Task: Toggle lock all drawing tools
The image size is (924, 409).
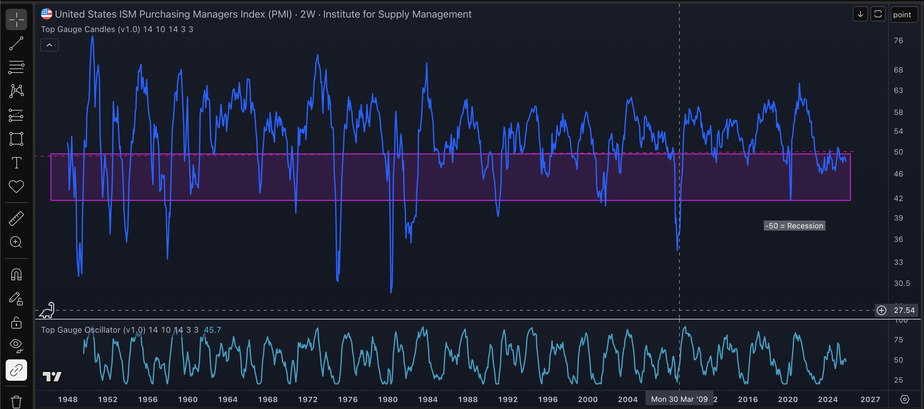Action: tap(16, 323)
